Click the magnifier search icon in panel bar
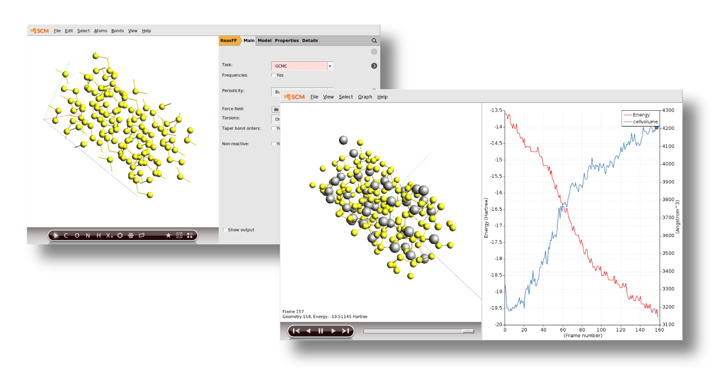 pyautogui.click(x=374, y=41)
